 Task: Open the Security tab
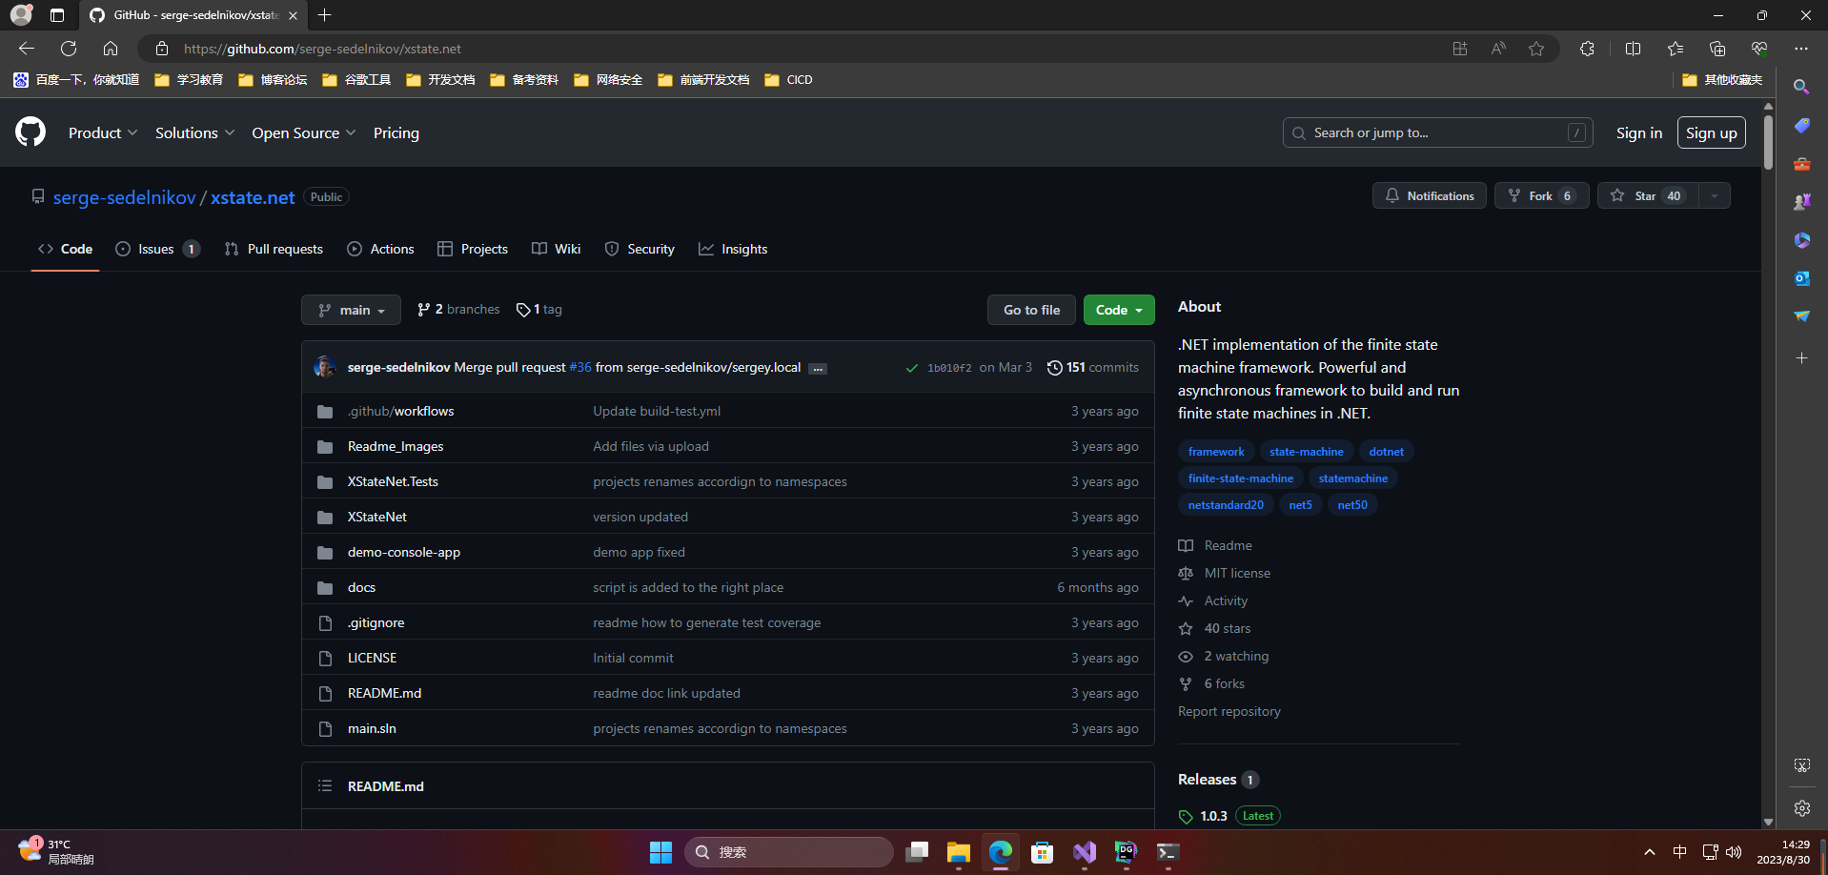[640, 249]
